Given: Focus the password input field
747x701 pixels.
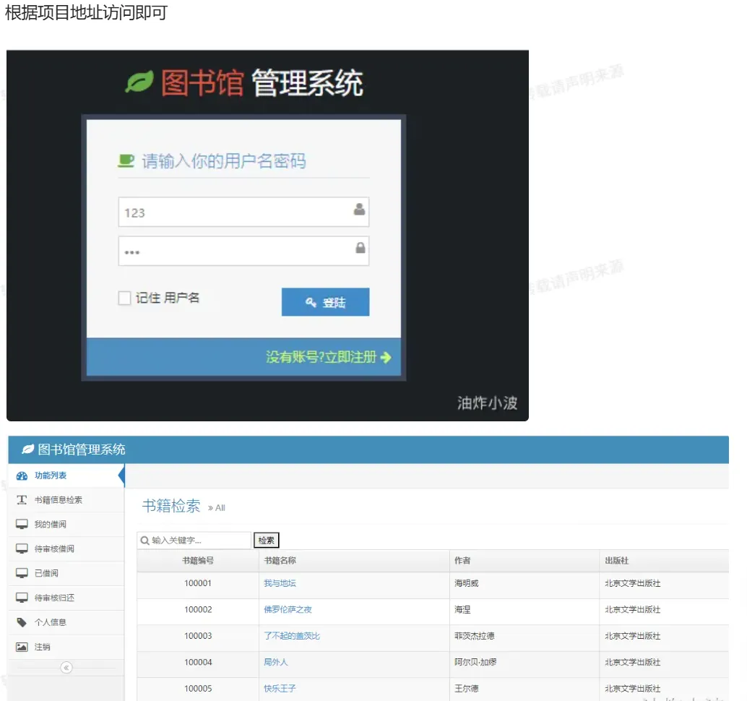Looking at the screenshot, I should (243, 251).
